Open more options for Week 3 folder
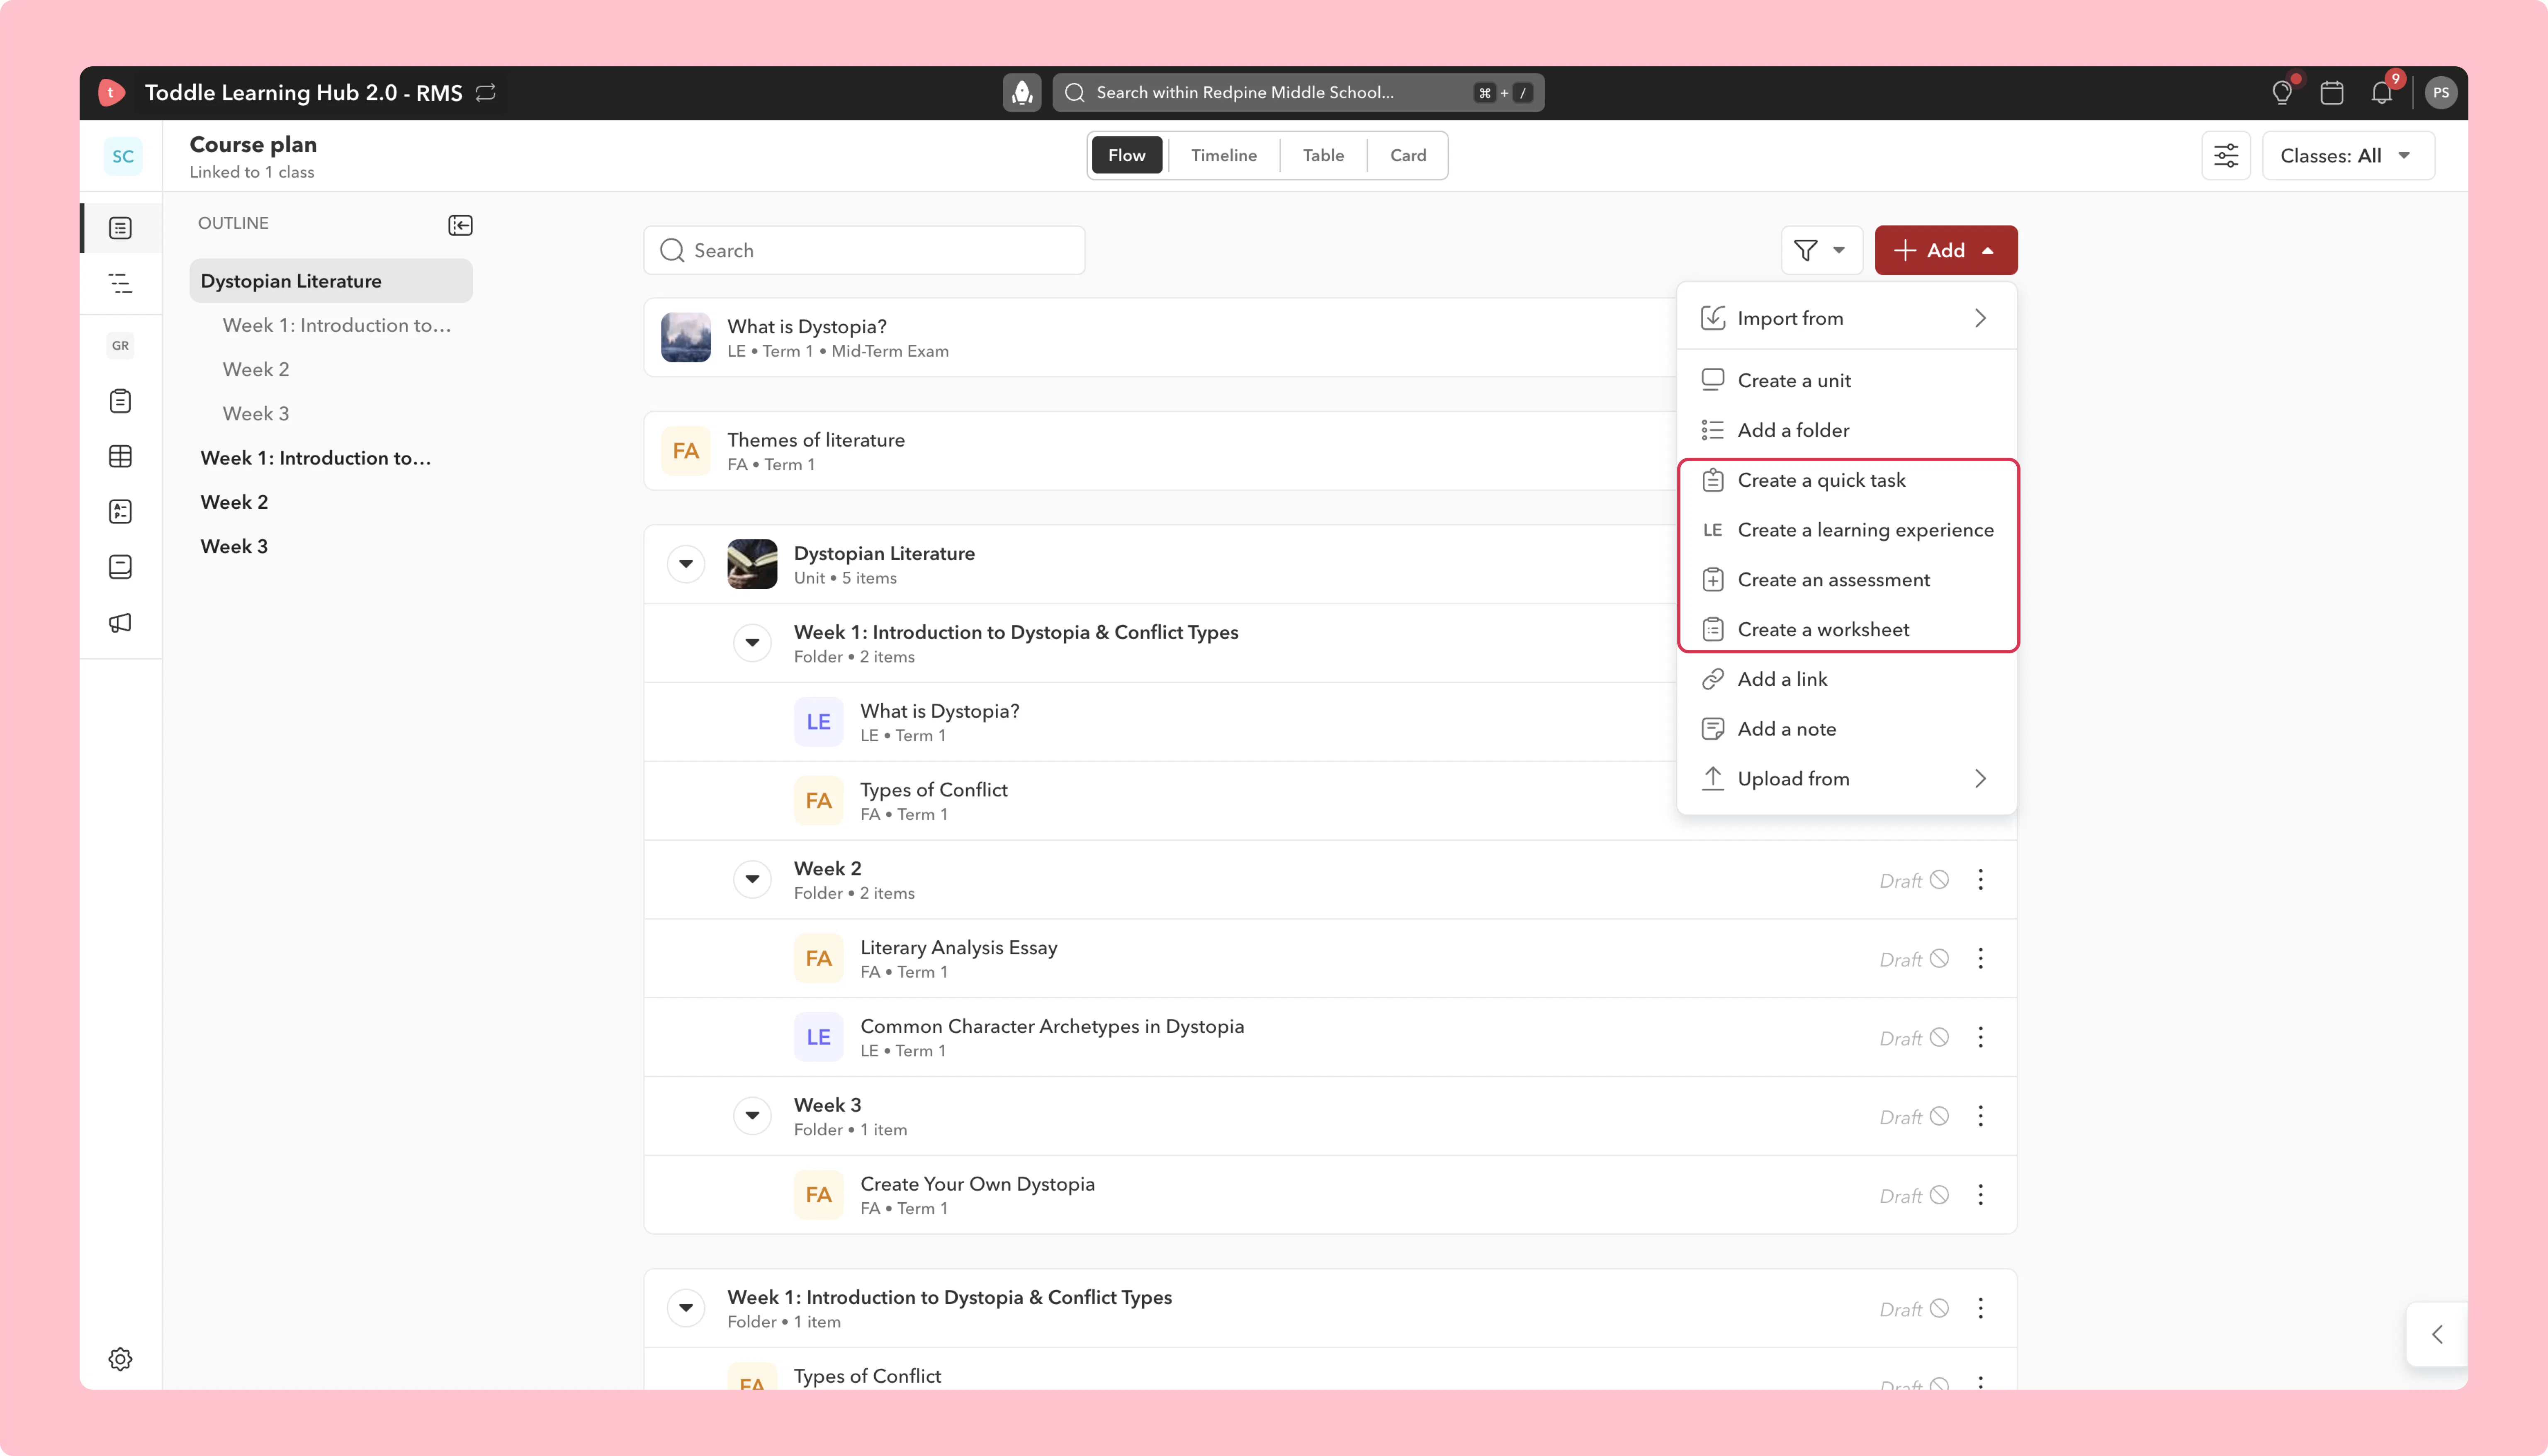Screen dimensions: 2548x1456 pos(1980,1116)
